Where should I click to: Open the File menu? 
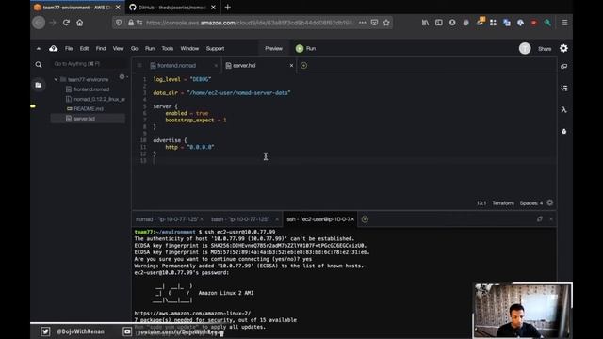click(69, 48)
